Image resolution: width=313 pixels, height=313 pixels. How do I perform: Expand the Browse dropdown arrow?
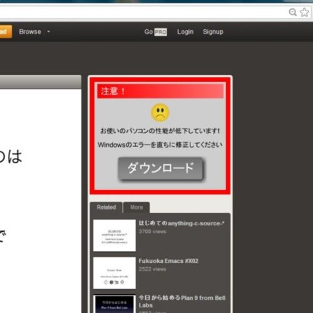[48, 32]
